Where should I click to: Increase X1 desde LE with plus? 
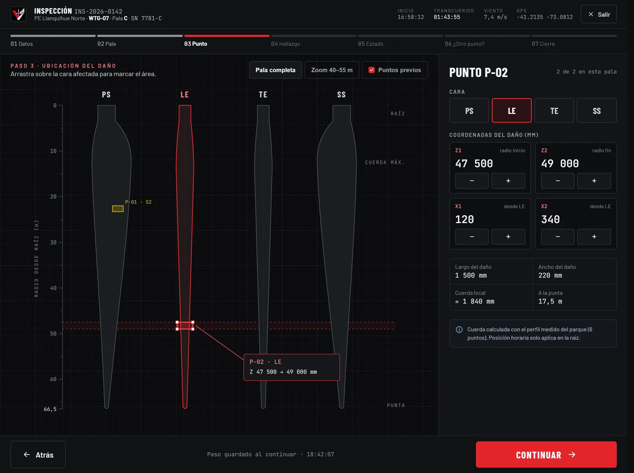point(508,236)
